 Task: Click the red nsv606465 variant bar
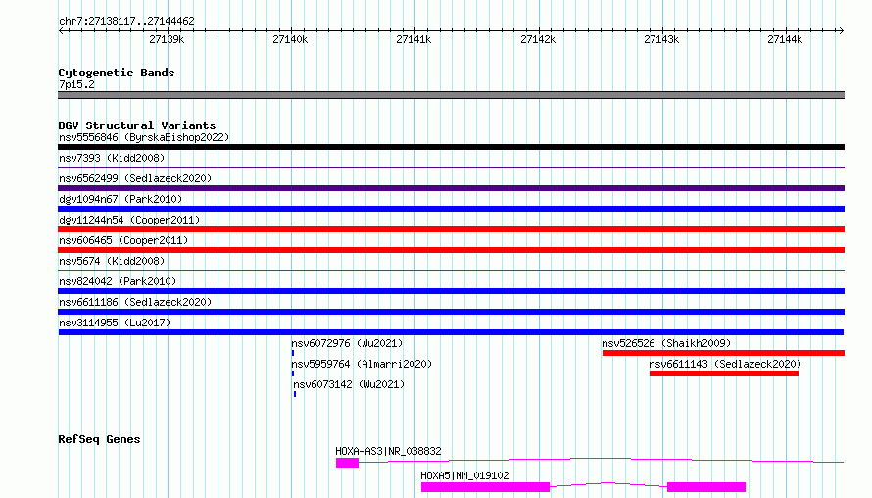[x=451, y=250]
